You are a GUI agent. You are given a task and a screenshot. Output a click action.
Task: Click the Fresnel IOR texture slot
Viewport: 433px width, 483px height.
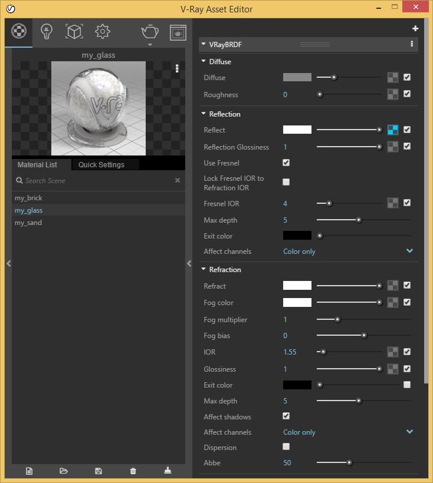tap(393, 203)
